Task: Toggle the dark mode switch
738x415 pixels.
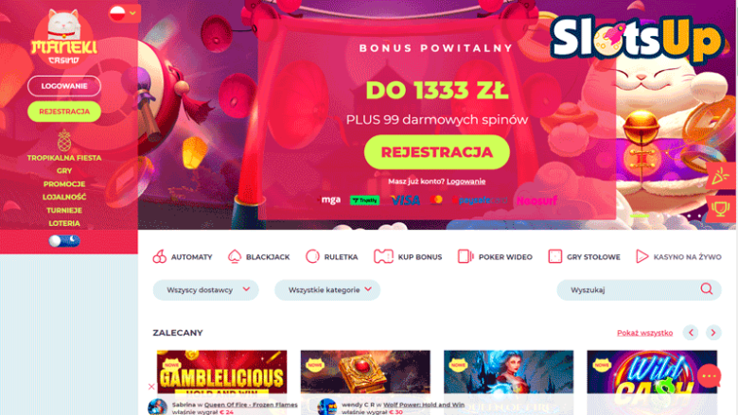Action: [64, 241]
